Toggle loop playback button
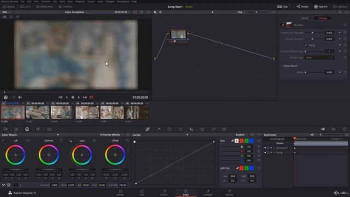This screenshot has width=350, height=197. point(91,97)
